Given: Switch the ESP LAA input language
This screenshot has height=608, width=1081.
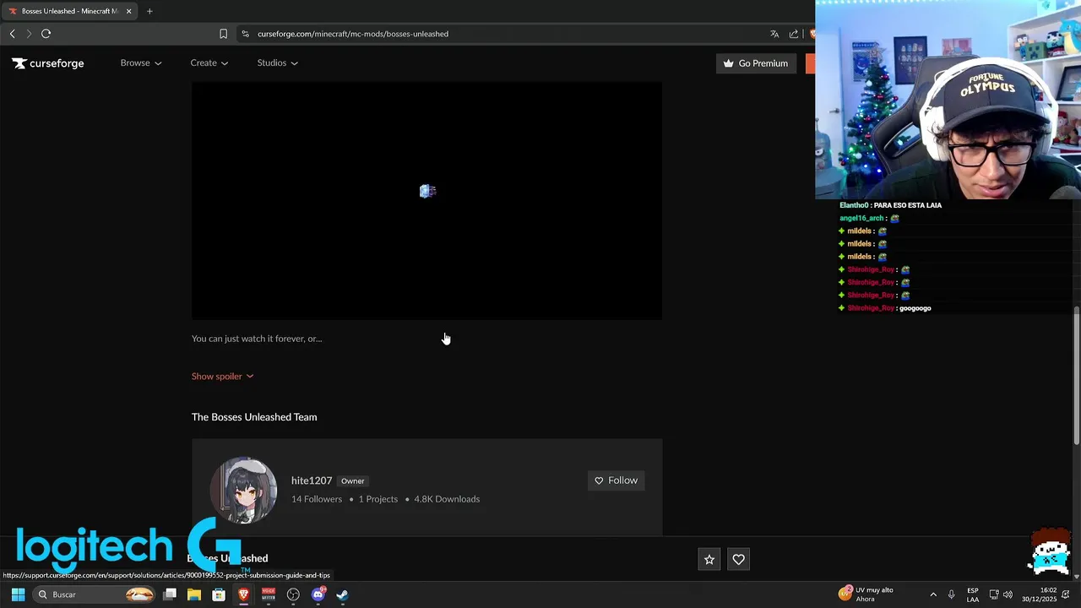Looking at the screenshot, I should pos(973,594).
